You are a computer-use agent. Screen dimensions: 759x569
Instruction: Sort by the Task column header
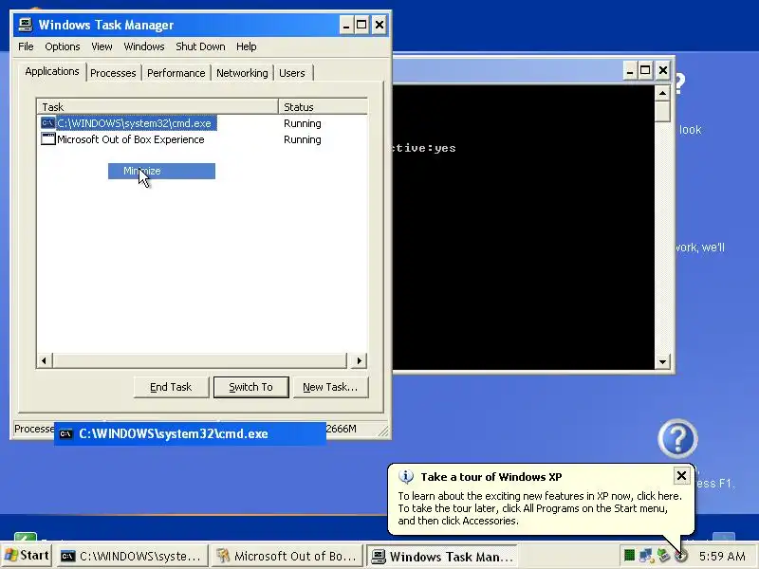157,107
